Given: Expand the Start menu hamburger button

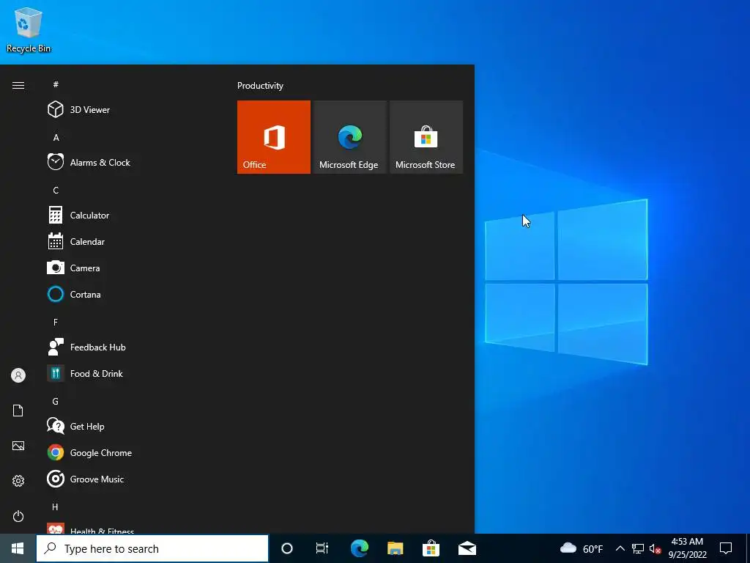Looking at the screenshot, I should [18, 85].
